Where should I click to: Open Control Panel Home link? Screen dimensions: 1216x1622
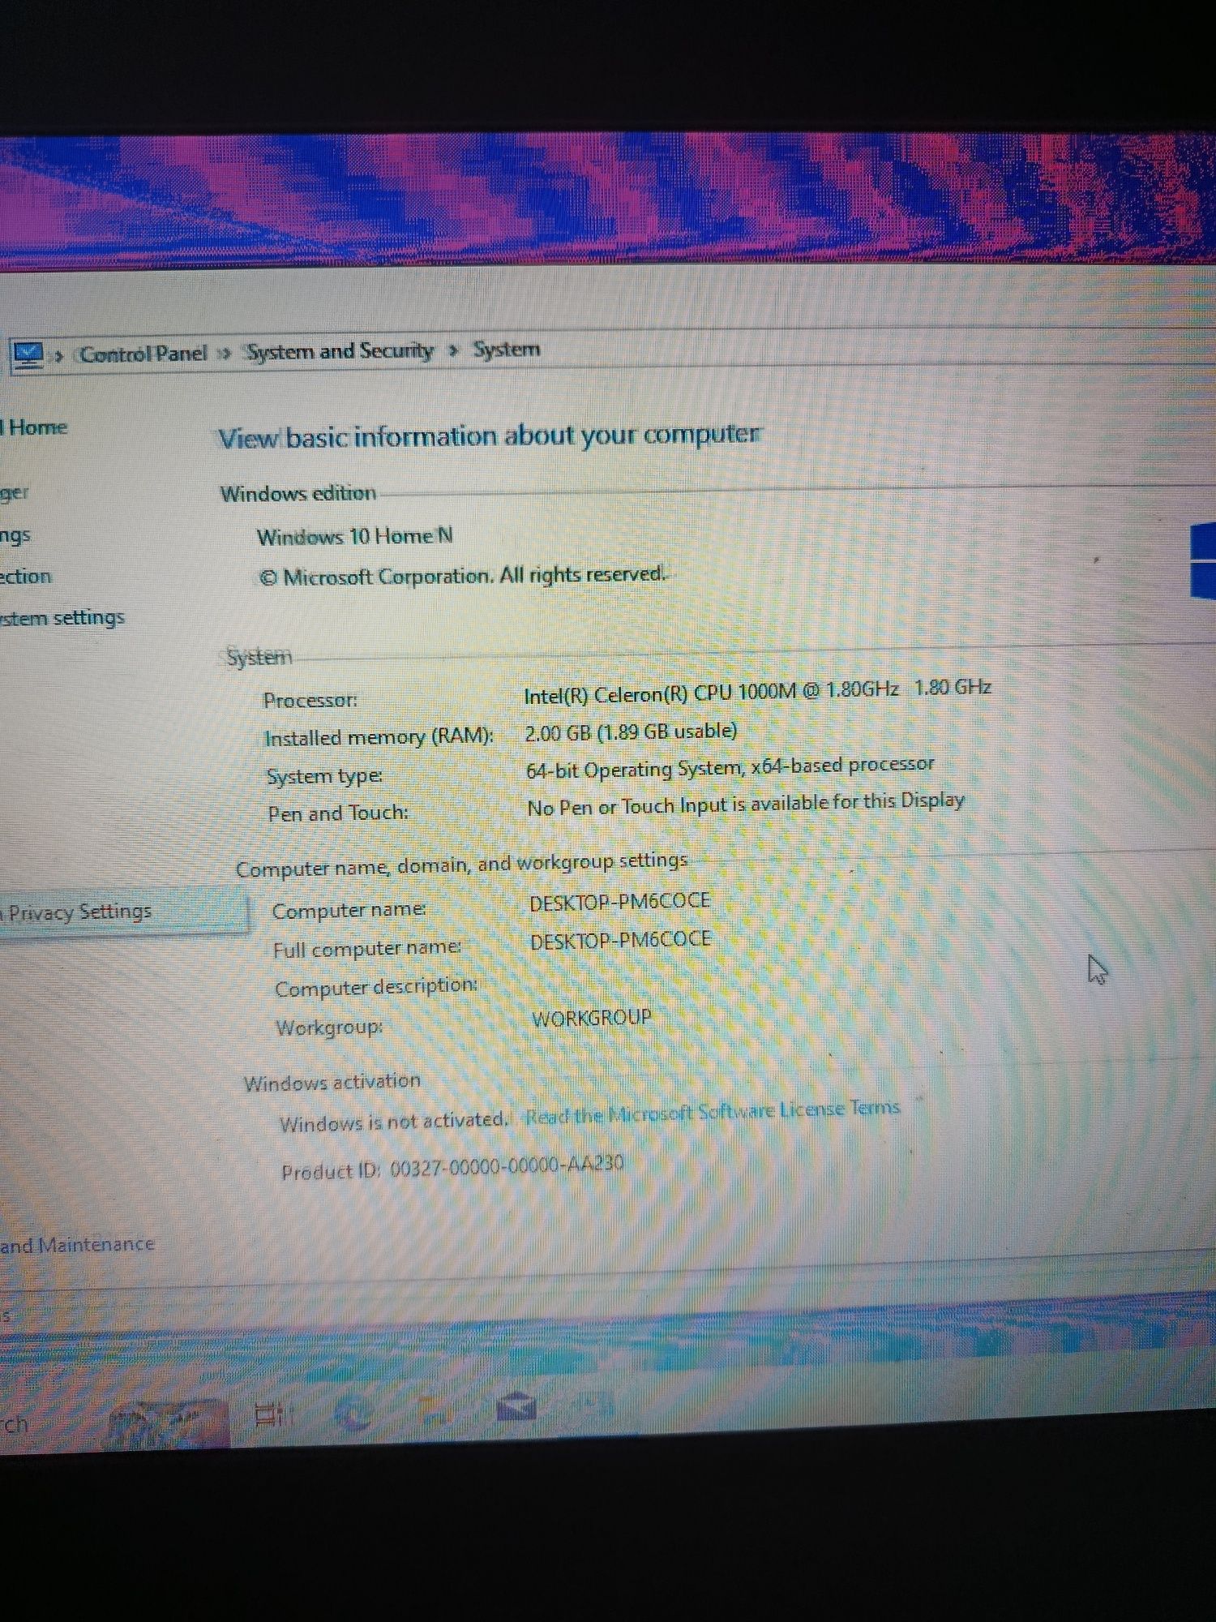click(34, 427)
